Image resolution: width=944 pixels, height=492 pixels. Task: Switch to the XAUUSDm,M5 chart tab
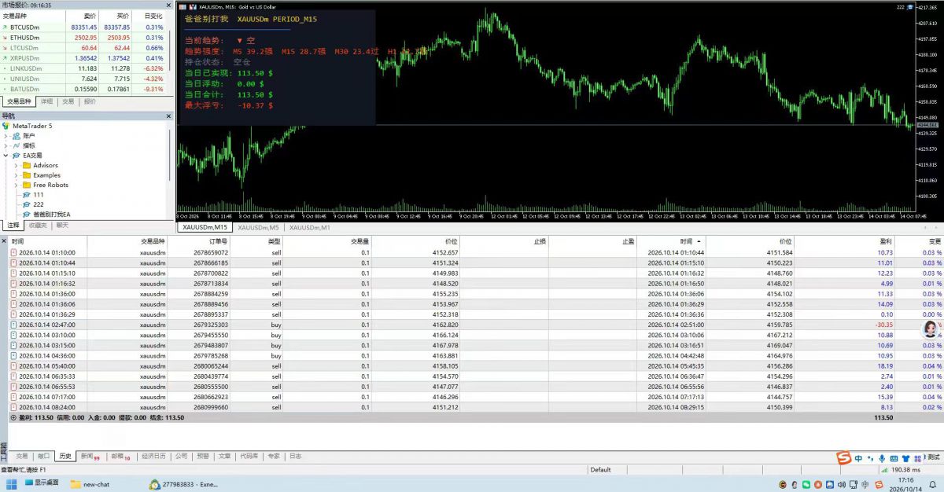[258, 227]
